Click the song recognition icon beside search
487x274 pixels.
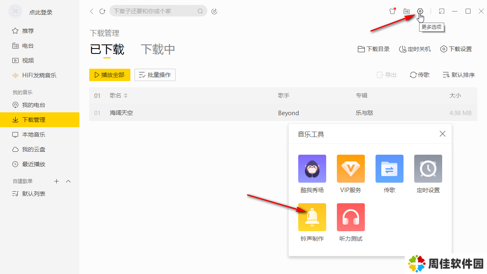214,12
